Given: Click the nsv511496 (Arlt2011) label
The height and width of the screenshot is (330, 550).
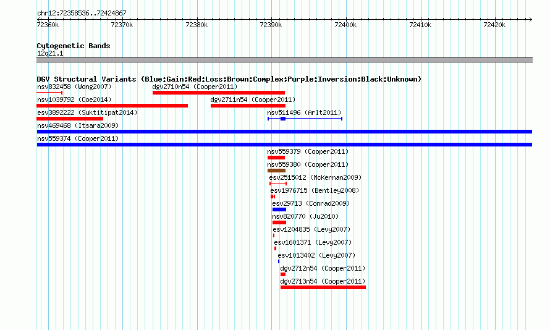Looking at the screenshot, I should click(304, 112).
